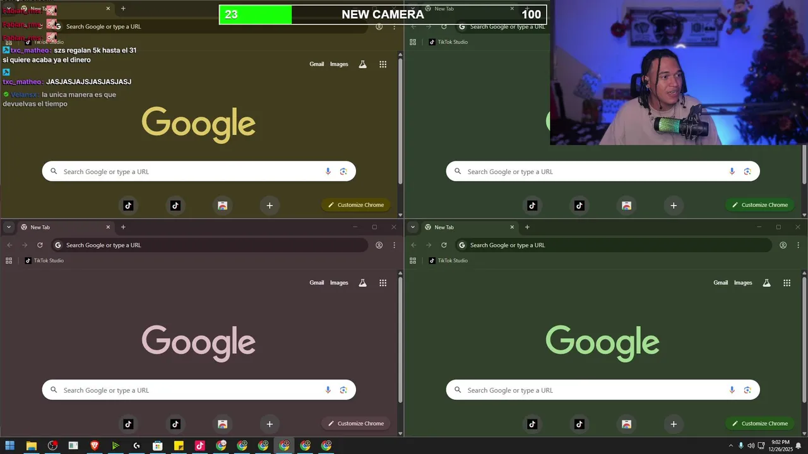The image size is (808, 454).
Task: Open TikTok Studio bookmark in bottom-left Chrome window
Action: (x=44, y=260)
